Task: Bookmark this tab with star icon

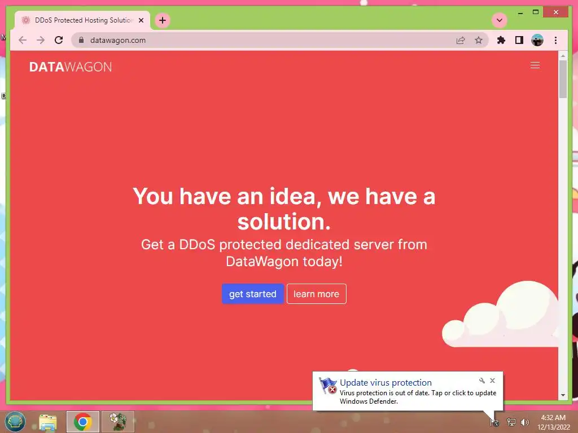Action: [479, 40]
